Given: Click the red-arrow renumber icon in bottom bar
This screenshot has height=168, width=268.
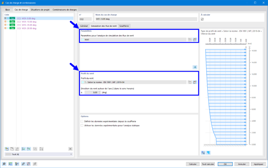Looking at the screenshot, I should [x=28, y=164].
